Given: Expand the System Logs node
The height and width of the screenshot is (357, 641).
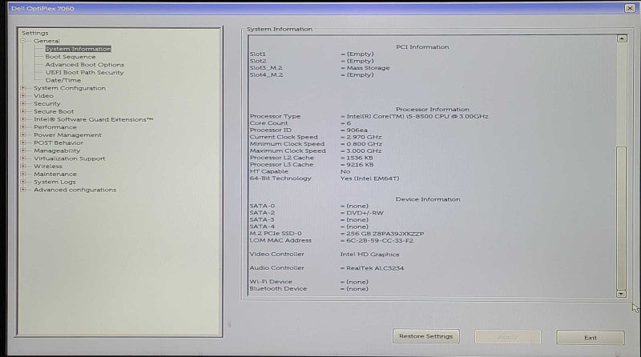Looking at the screenshot, I should point(23,182).
